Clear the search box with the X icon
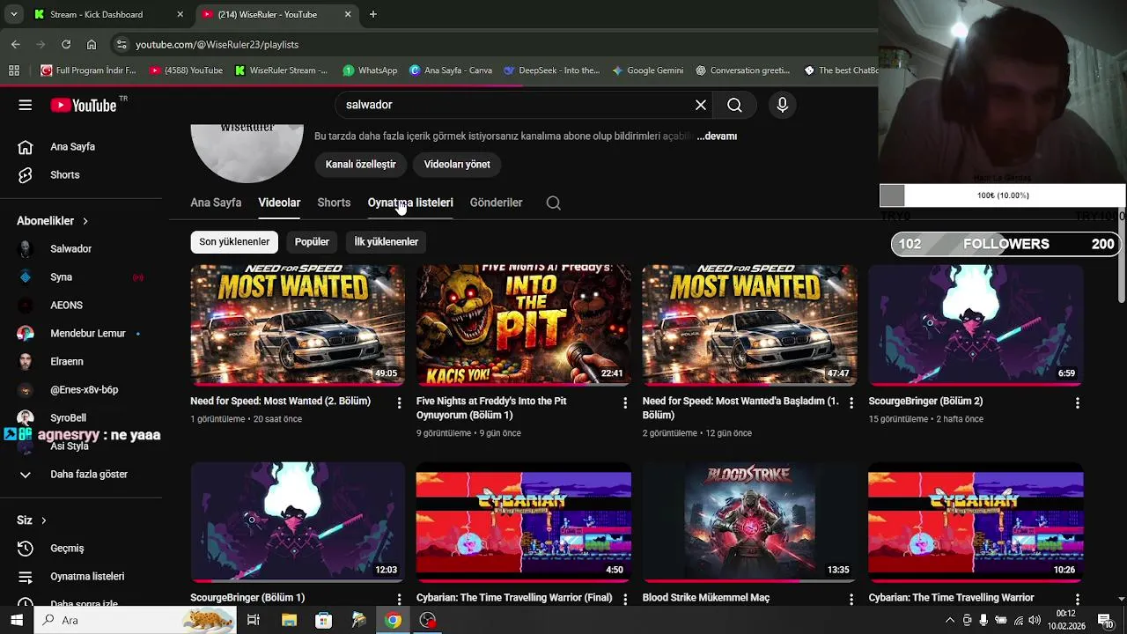Viewport: 1127px width, 634px height. click(701, 105)
